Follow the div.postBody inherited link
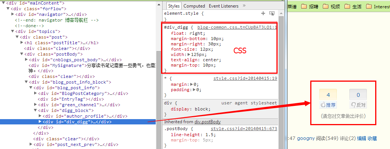Viewport: 390px width, 149px height. (x=207, y=122)
